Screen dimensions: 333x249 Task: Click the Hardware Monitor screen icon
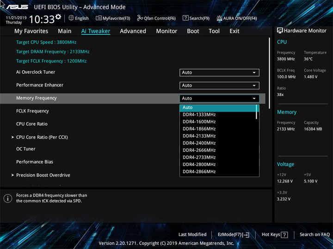click(280, 30)
